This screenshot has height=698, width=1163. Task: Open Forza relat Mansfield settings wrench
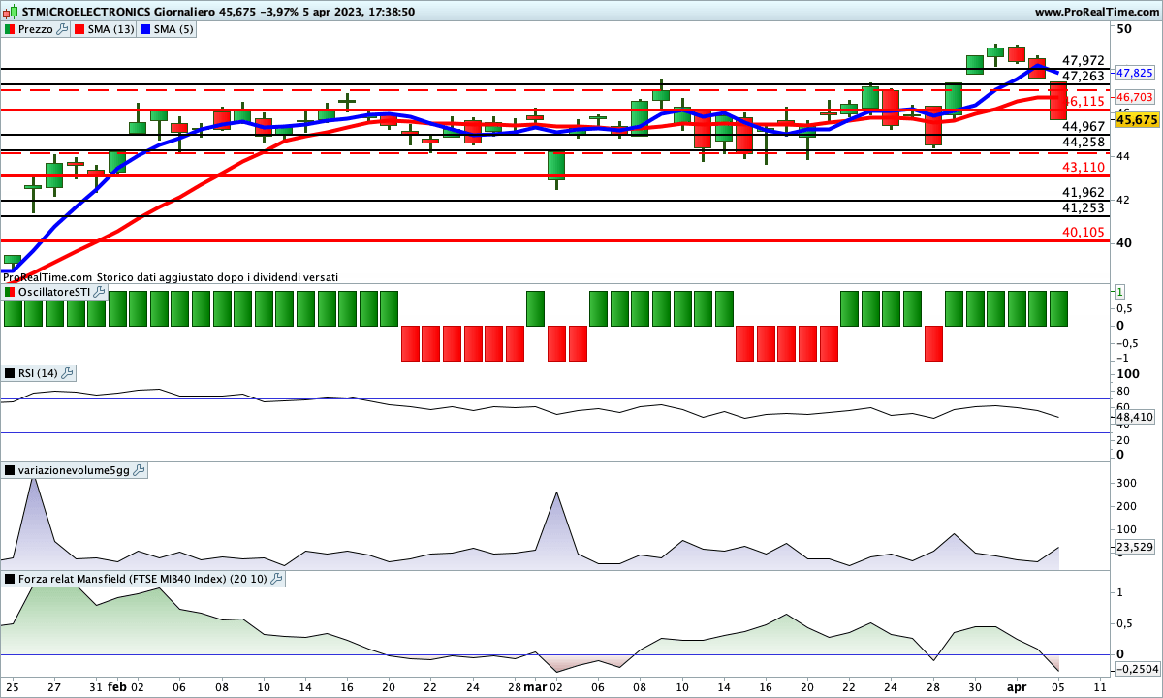(276, 579)
